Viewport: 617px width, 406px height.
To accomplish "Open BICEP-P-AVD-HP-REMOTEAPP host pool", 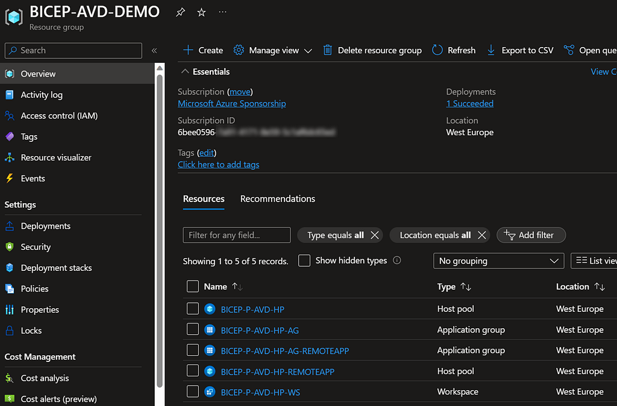I will 277,372.
